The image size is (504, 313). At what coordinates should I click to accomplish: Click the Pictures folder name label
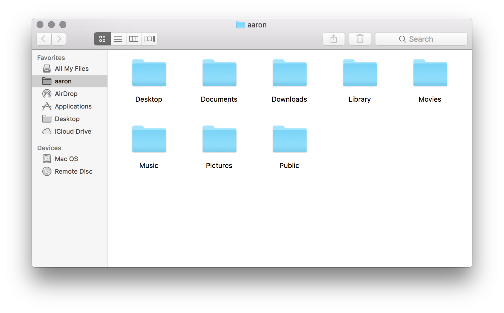(x=219, y=166)
